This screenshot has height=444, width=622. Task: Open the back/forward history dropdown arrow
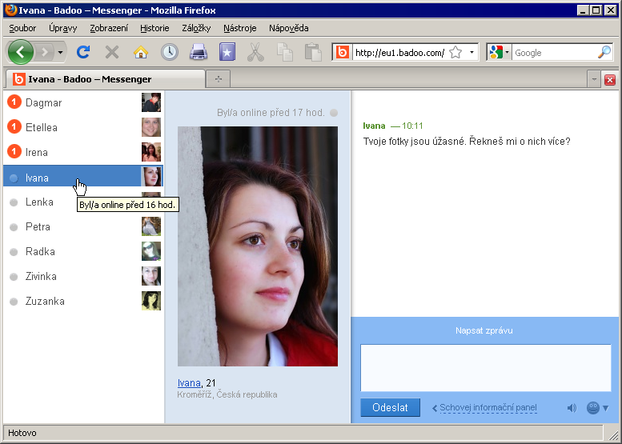point(60,52)
